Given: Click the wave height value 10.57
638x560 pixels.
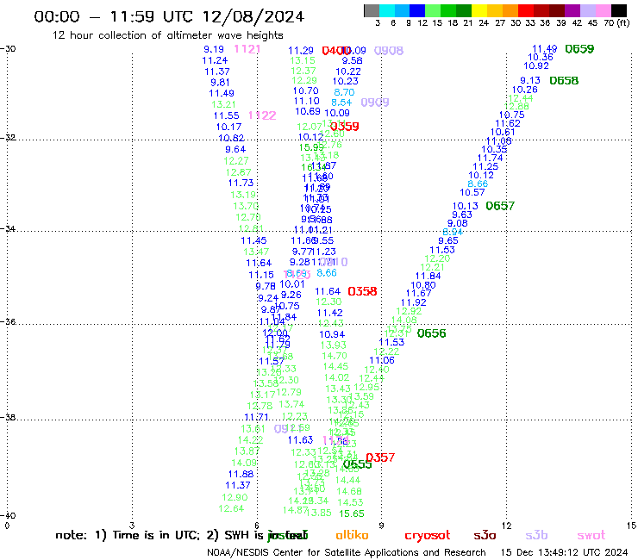Looking at the screenshot, I should click(x=472, y=192).
